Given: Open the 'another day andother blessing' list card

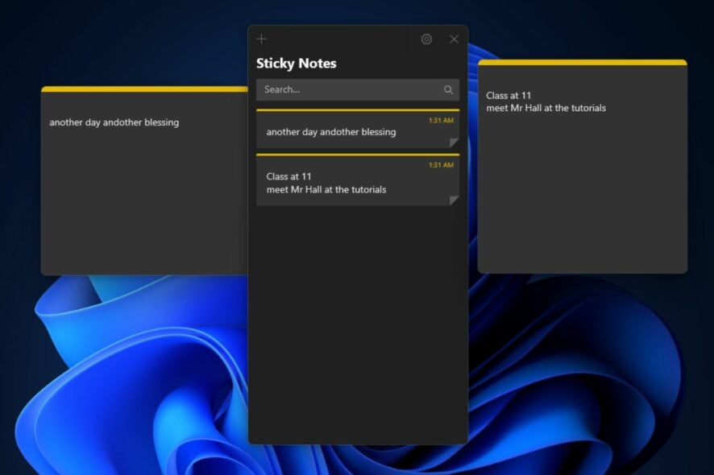Looking at the screenshot, I should click(358, 129).
